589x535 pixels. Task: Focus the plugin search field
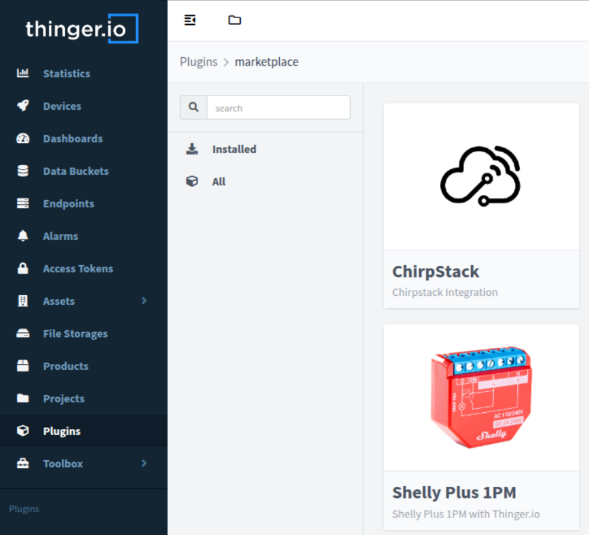(x=278, y=108)
